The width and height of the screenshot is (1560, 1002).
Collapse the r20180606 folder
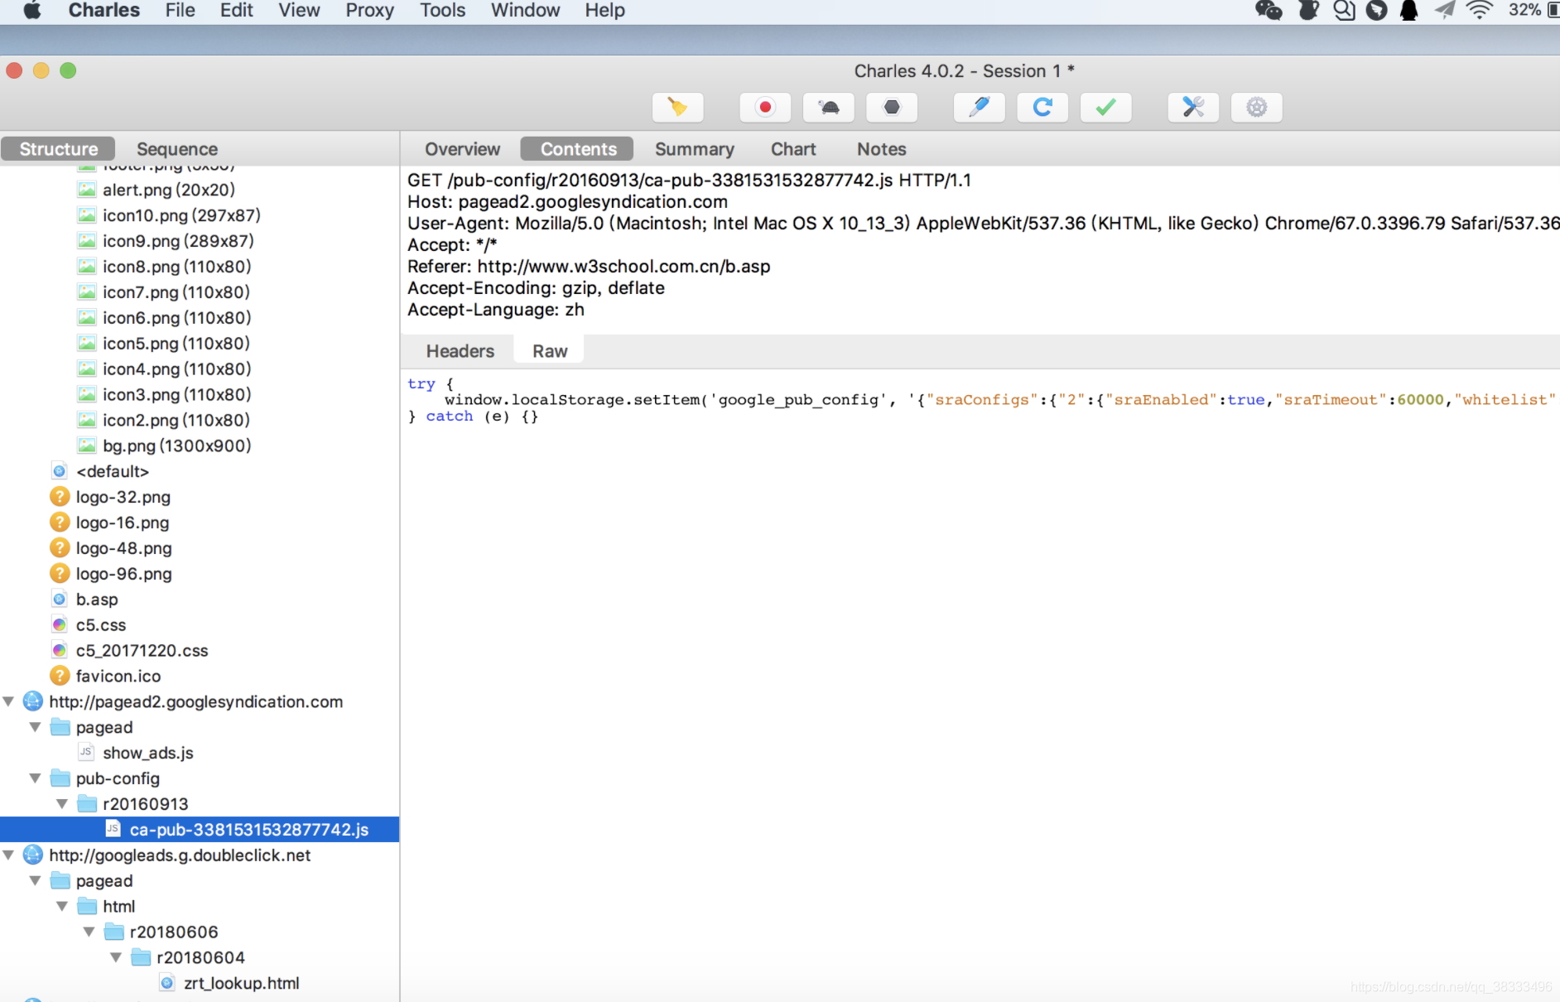(89, 932)
